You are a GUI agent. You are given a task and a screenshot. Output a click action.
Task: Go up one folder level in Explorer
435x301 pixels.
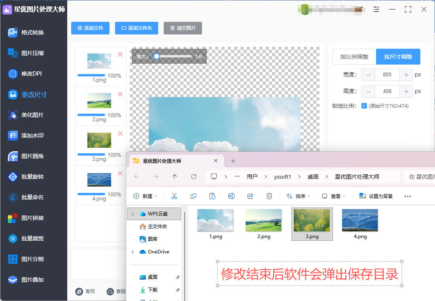174,177
